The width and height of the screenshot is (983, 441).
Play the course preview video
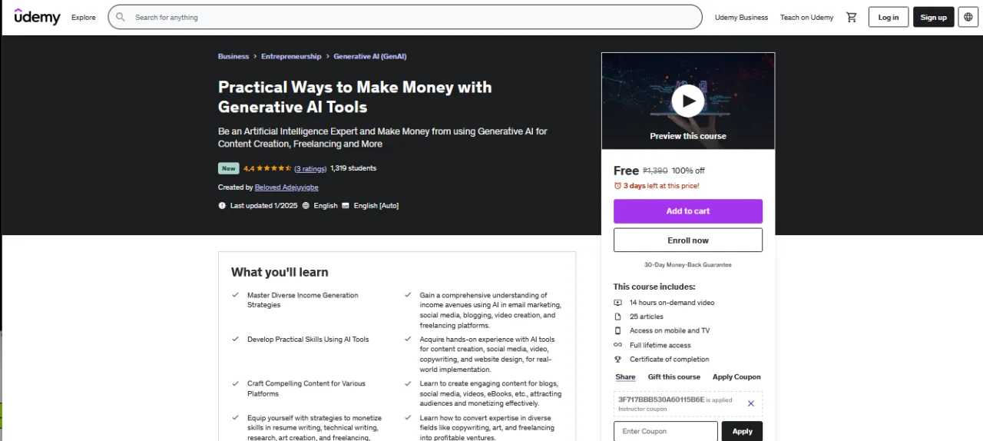688,101
